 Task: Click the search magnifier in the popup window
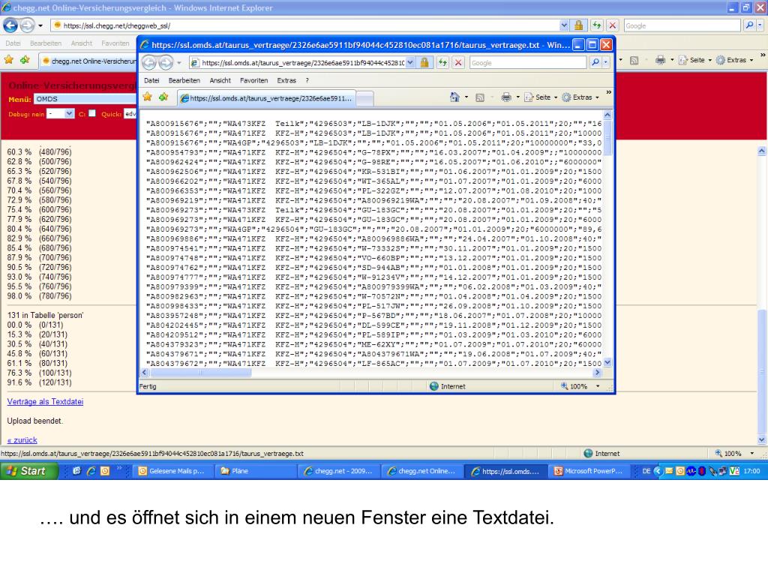pyautogui.click(x=595, y=63)
